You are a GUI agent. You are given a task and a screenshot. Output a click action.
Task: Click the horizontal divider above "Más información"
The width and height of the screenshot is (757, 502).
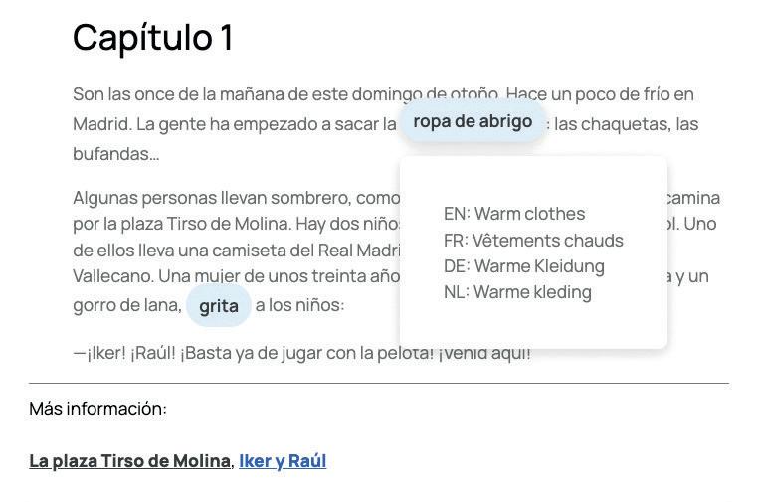pyautogui.click(x=379, y=384)
